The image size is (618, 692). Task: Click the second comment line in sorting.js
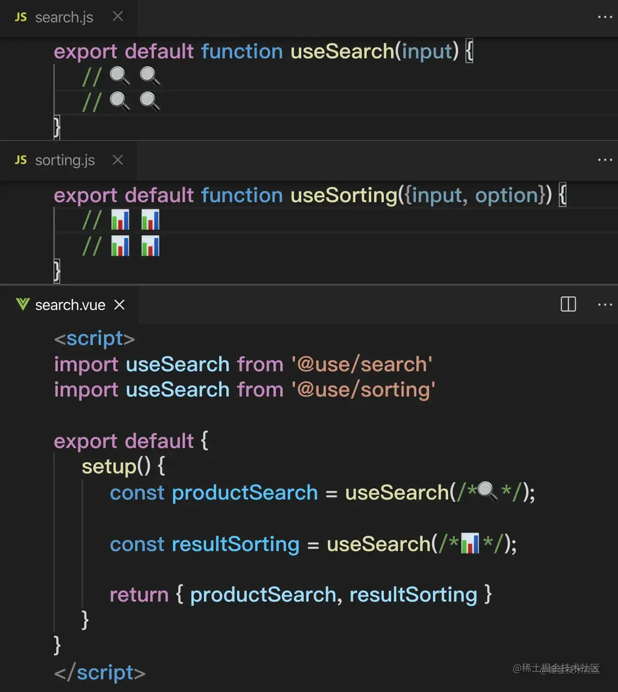click(x=121, y=247)
